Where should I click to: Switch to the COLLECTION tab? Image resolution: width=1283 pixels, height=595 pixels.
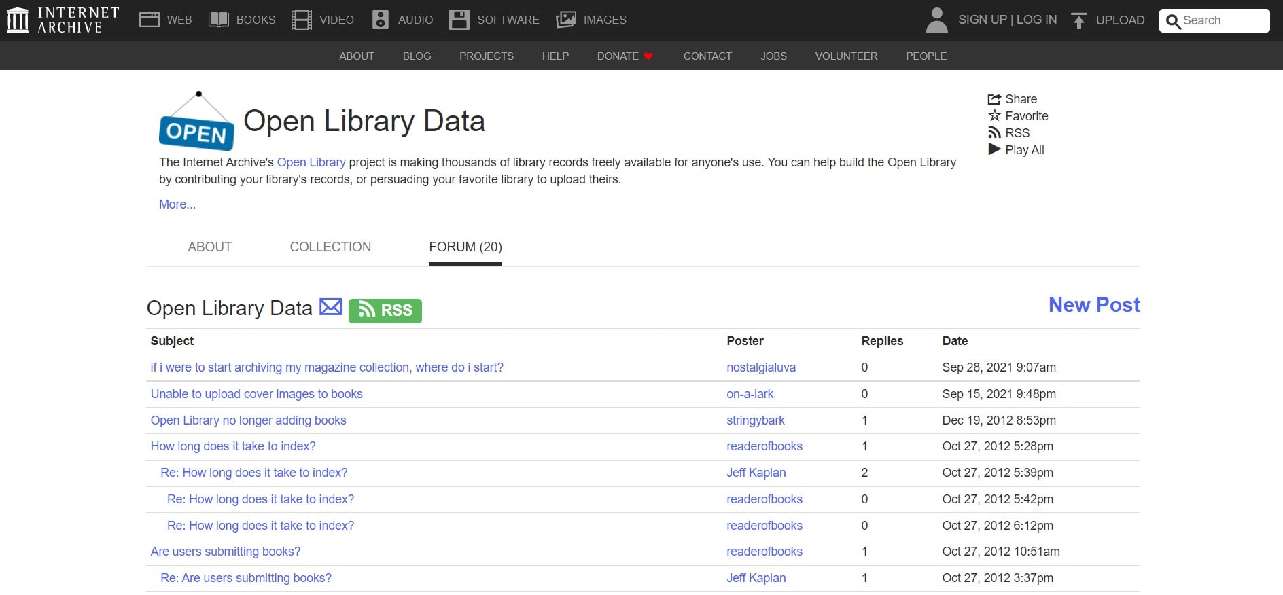click(330, 247)
